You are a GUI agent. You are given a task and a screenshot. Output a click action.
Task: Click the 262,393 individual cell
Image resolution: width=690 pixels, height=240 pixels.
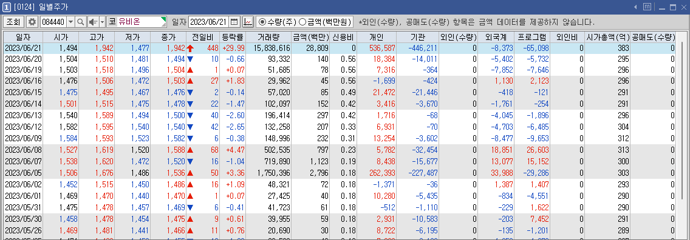pos(377,172)
